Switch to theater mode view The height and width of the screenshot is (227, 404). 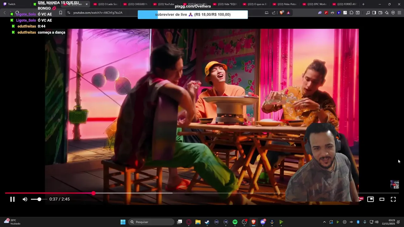coord(382,199)
